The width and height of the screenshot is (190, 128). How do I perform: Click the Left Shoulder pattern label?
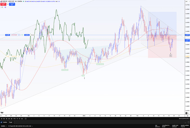tap(65, 70)
